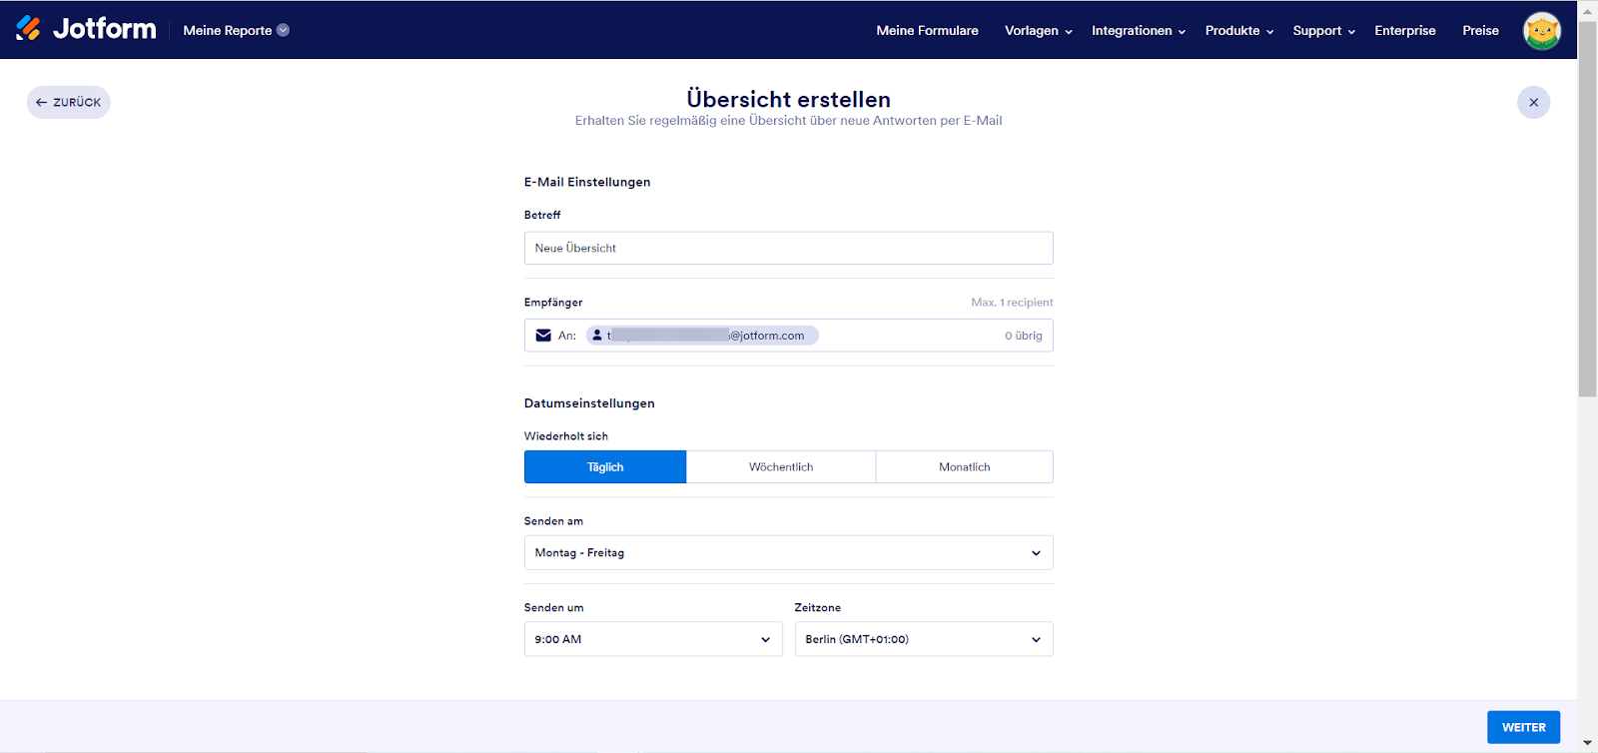Click the envelope icon in recipient field
The width and height of the screenshot is (1598, 753).
click(x=543, y=336)
